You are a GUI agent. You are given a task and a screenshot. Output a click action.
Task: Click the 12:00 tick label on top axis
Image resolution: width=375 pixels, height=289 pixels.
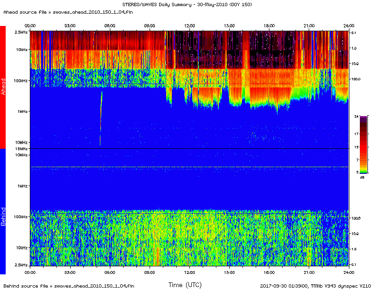coord(189,25)
